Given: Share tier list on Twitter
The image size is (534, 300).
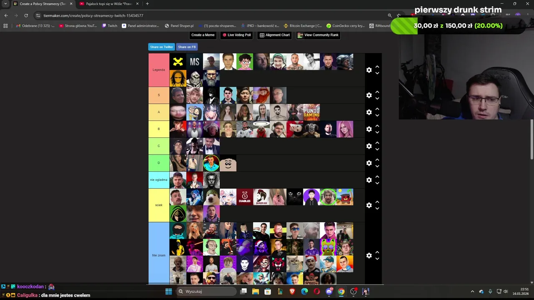Looking at the screenshot, I should (x=161, y=47).
